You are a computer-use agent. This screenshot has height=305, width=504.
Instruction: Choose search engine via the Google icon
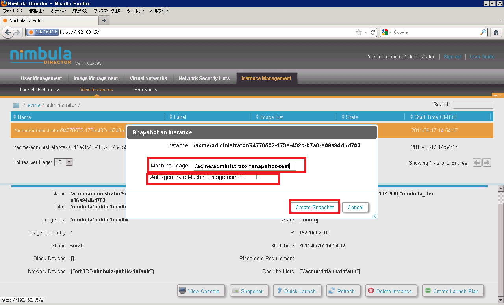pos(386,32)
